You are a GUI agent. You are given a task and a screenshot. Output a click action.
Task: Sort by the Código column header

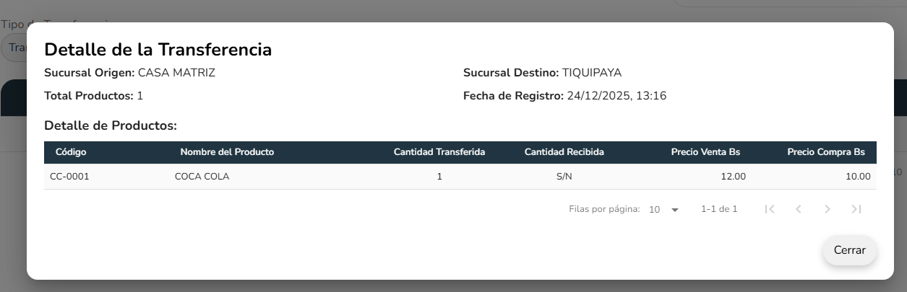coord(71,152)
